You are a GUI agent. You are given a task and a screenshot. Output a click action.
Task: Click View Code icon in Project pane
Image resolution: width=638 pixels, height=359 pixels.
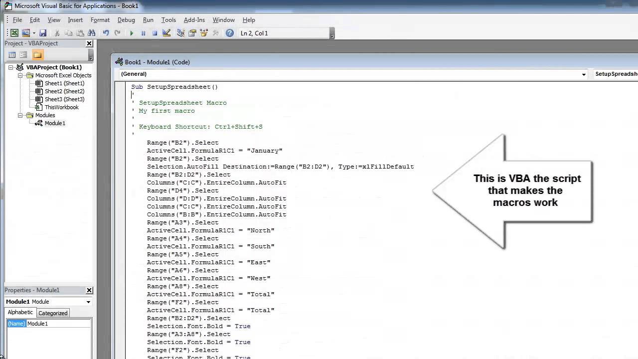pyautogui.click(x=12, y=55)
